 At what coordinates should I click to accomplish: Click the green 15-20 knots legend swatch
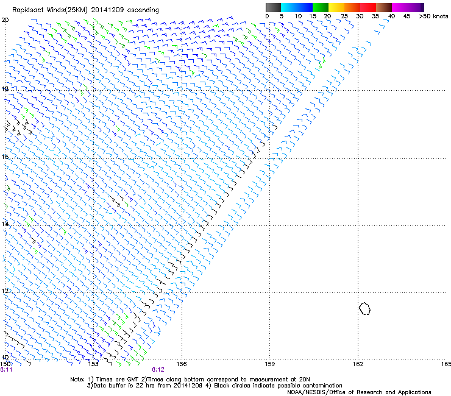pyautogui.click(x=321, y=7)
